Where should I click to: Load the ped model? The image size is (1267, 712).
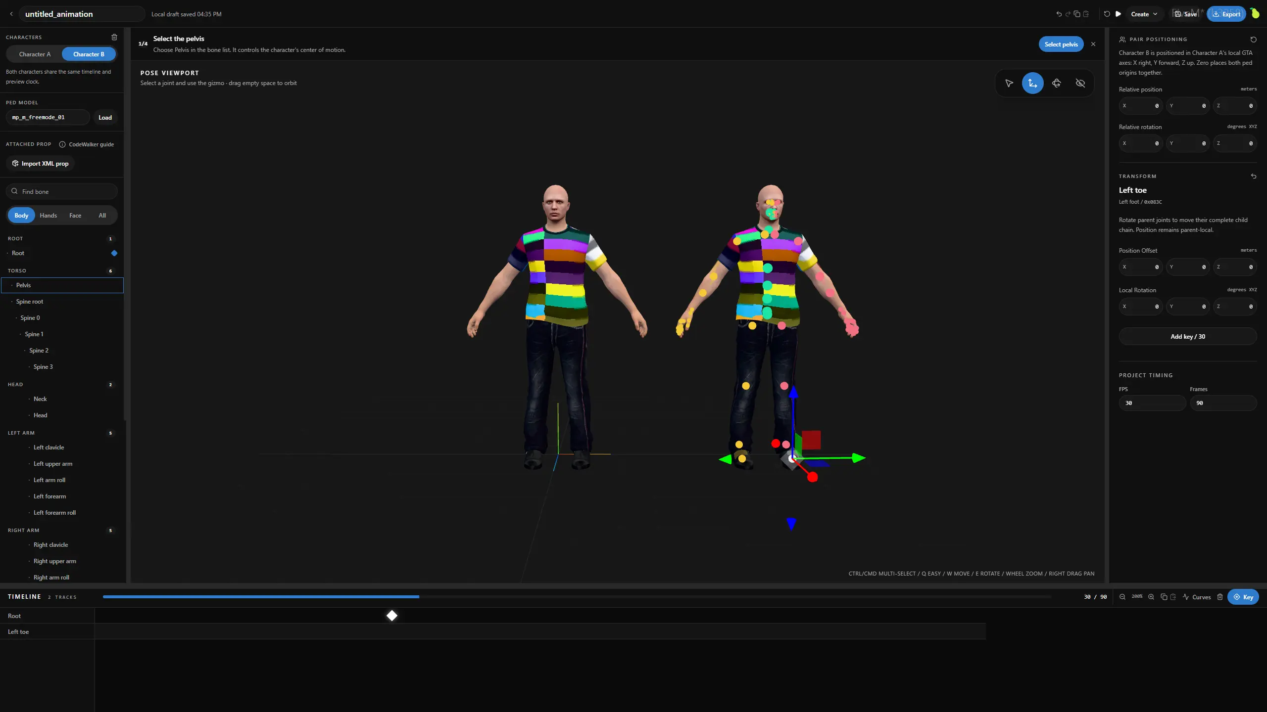click(x=105, y=117)
